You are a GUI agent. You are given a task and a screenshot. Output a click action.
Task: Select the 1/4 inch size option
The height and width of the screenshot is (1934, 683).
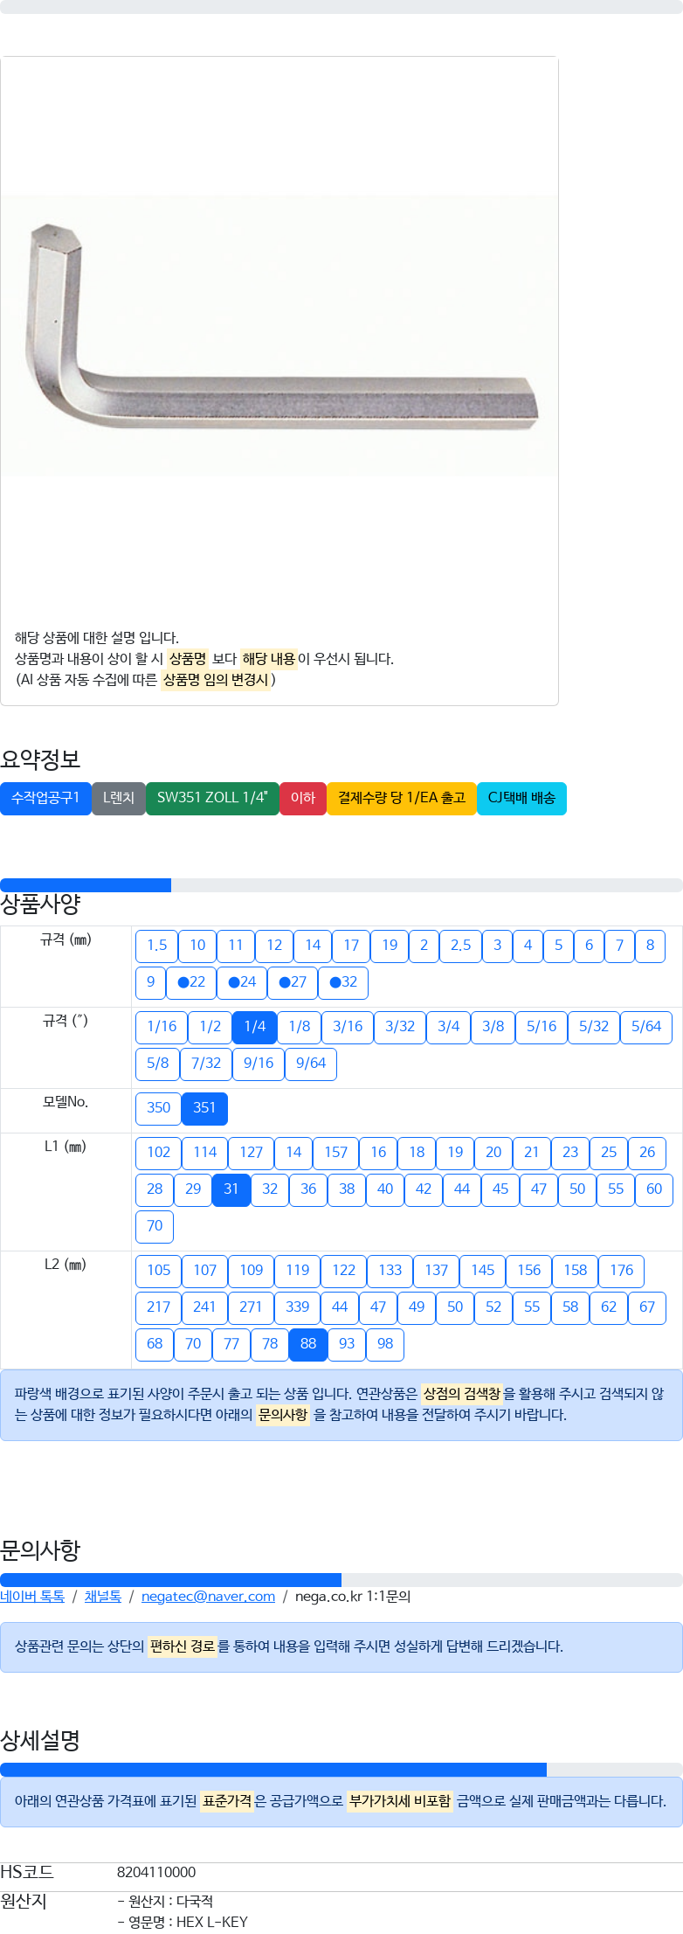point(255,1027)
